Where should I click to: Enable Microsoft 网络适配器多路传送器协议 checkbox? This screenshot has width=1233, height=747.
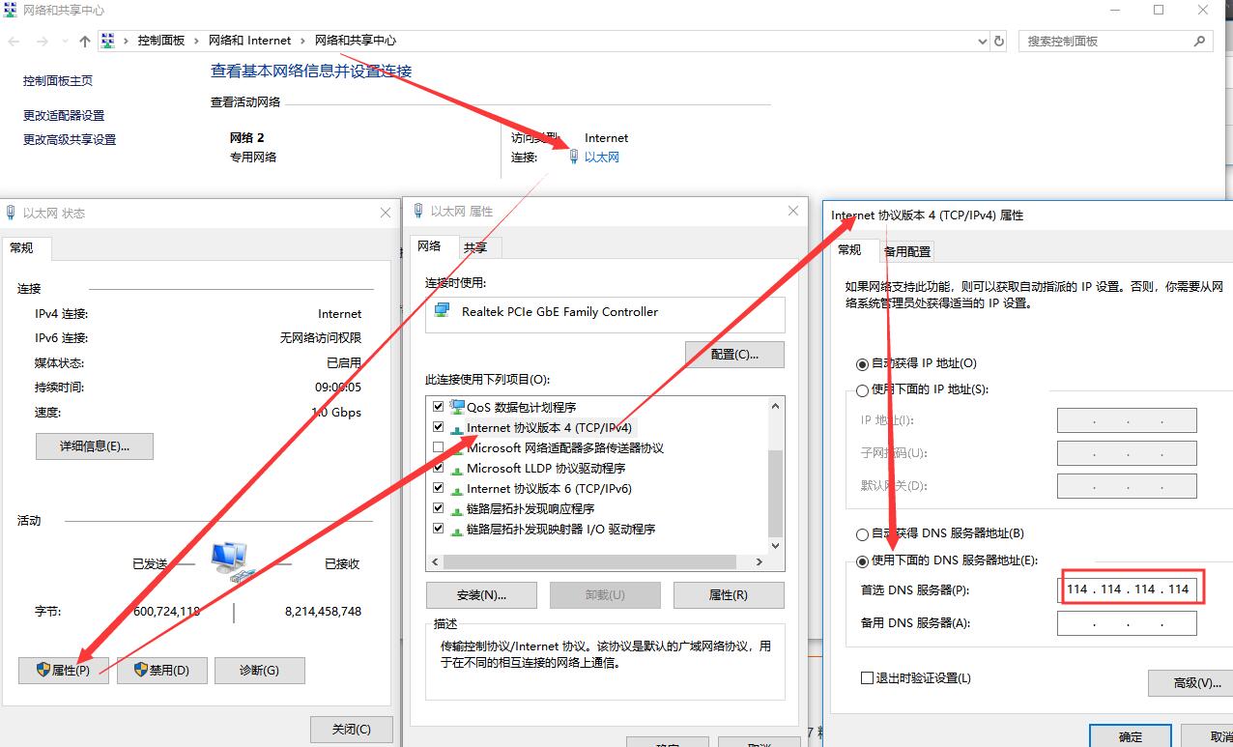pyautogui.click(x=439, y=447)
